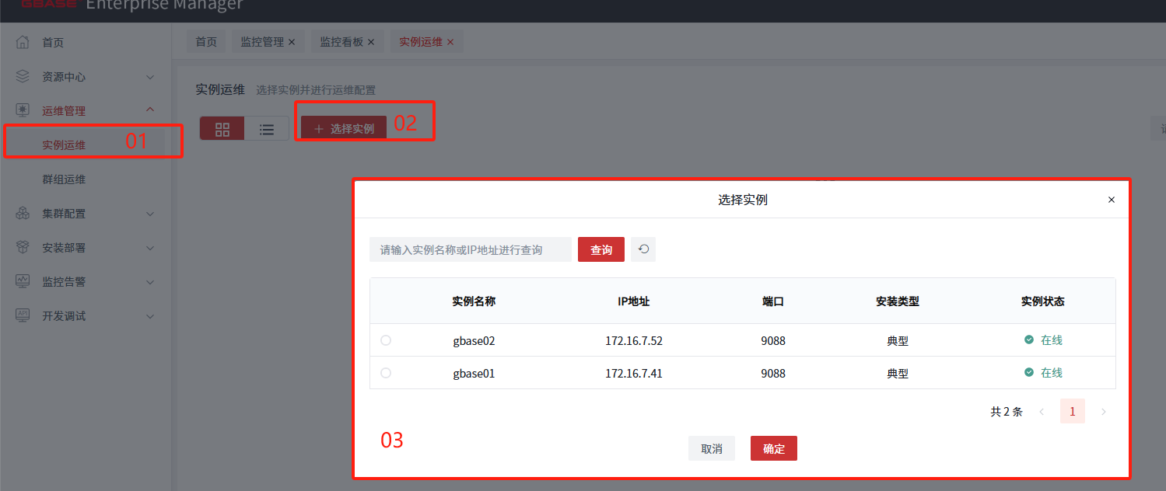The height and width of the screenshot is (491, 1166).
Task: Click the 安装部署 box icon
Action: pyautogui.click(x=23, y=247)
